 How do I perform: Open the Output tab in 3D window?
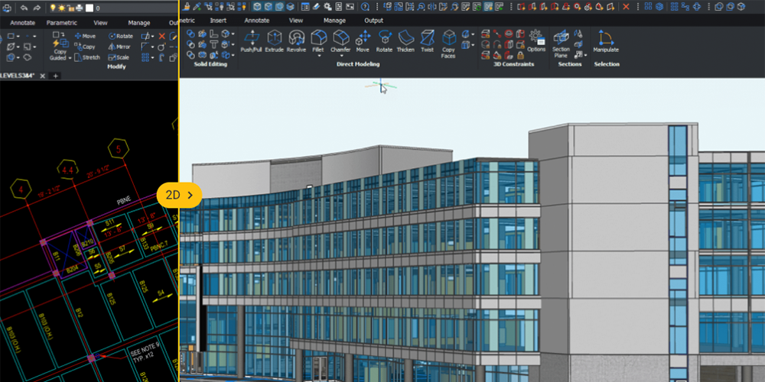tap(374, 21)
